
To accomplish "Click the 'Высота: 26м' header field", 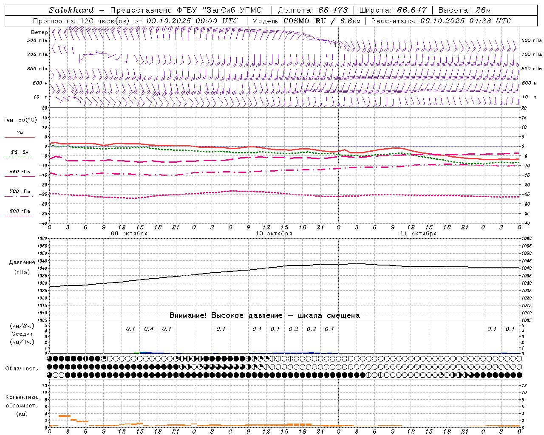I will [464, 10].
